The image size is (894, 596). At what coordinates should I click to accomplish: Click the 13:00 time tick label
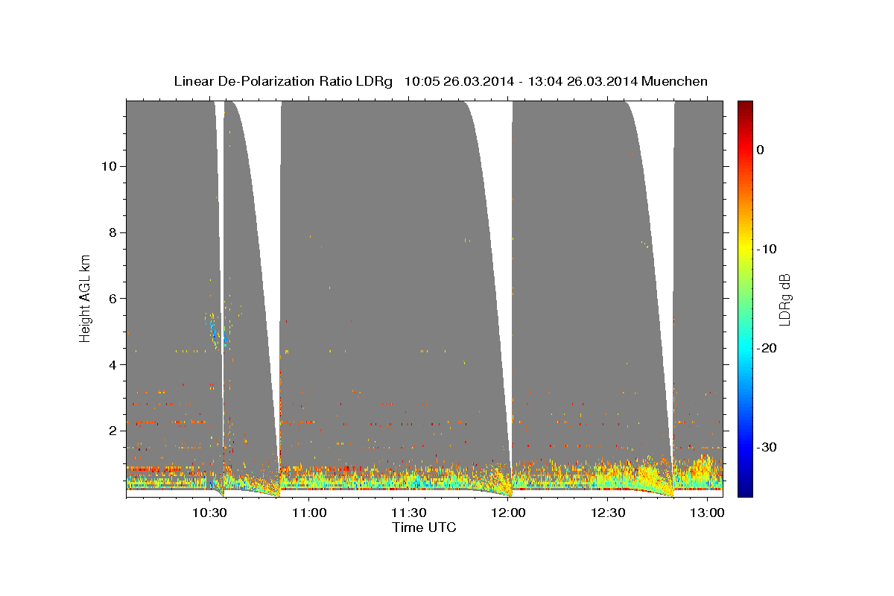(706, 513)
